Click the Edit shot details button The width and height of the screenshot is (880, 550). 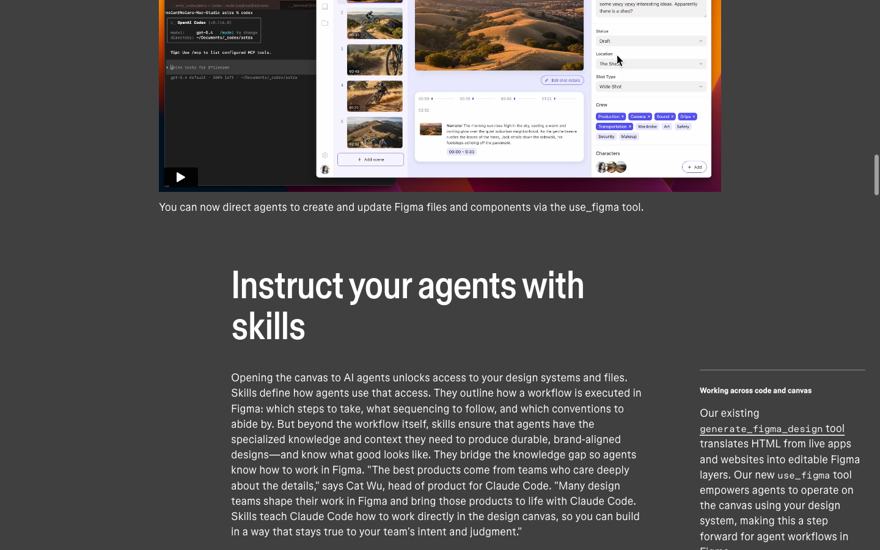point(562,80)
